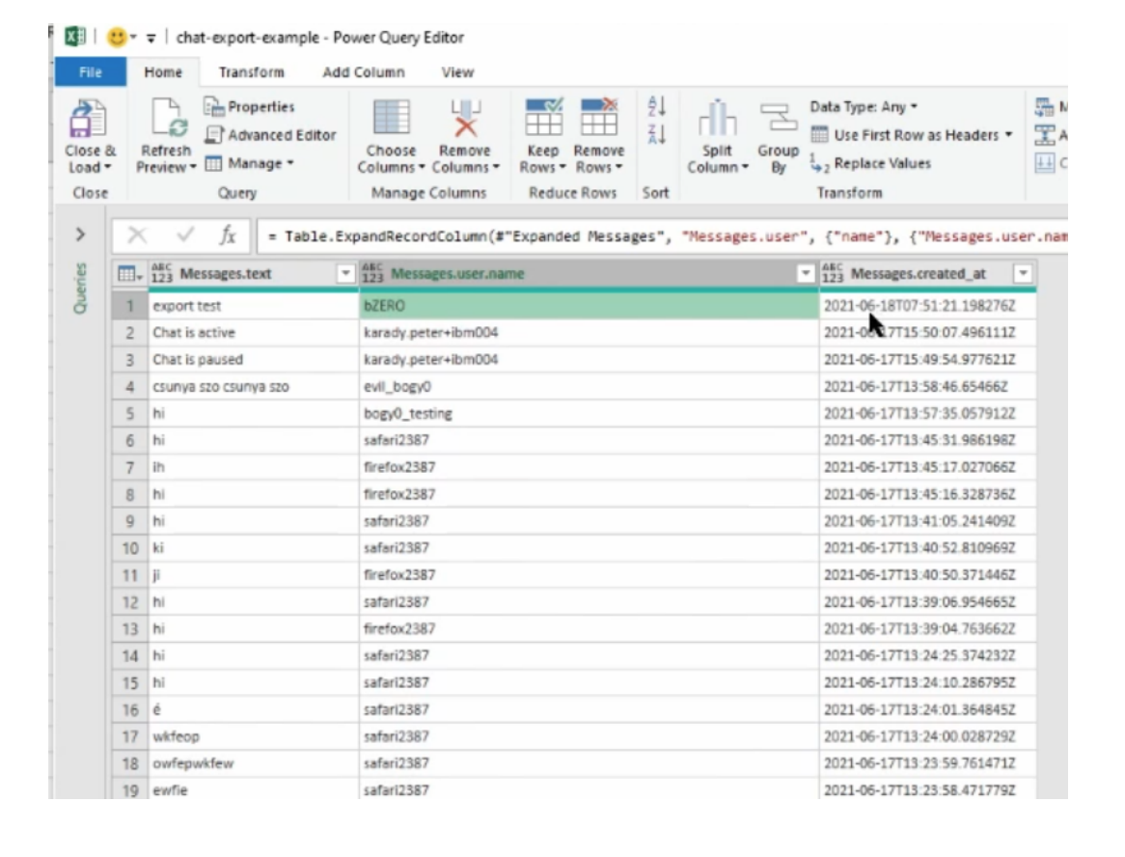The width and height of the screenshot is (1125, 857).
Task: Sort ascending with the A-Z icon
Action: point(656,106)
